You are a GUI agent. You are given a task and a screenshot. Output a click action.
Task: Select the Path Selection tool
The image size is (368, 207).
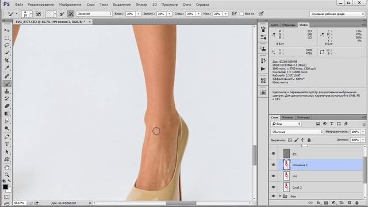(7, 152)
